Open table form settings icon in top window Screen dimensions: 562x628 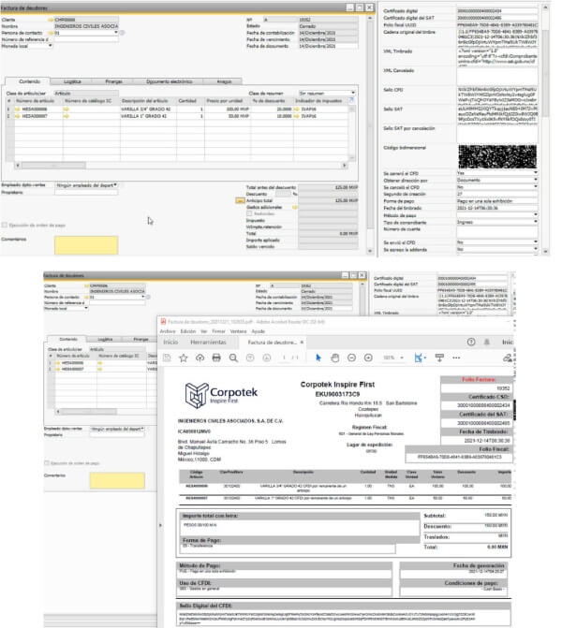[351, 100]
